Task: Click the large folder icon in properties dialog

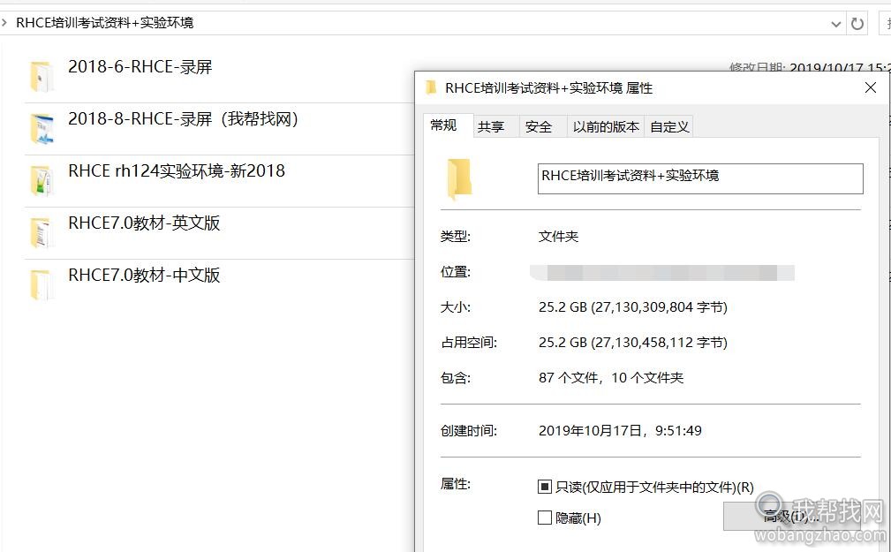Action: pos(459,179)
